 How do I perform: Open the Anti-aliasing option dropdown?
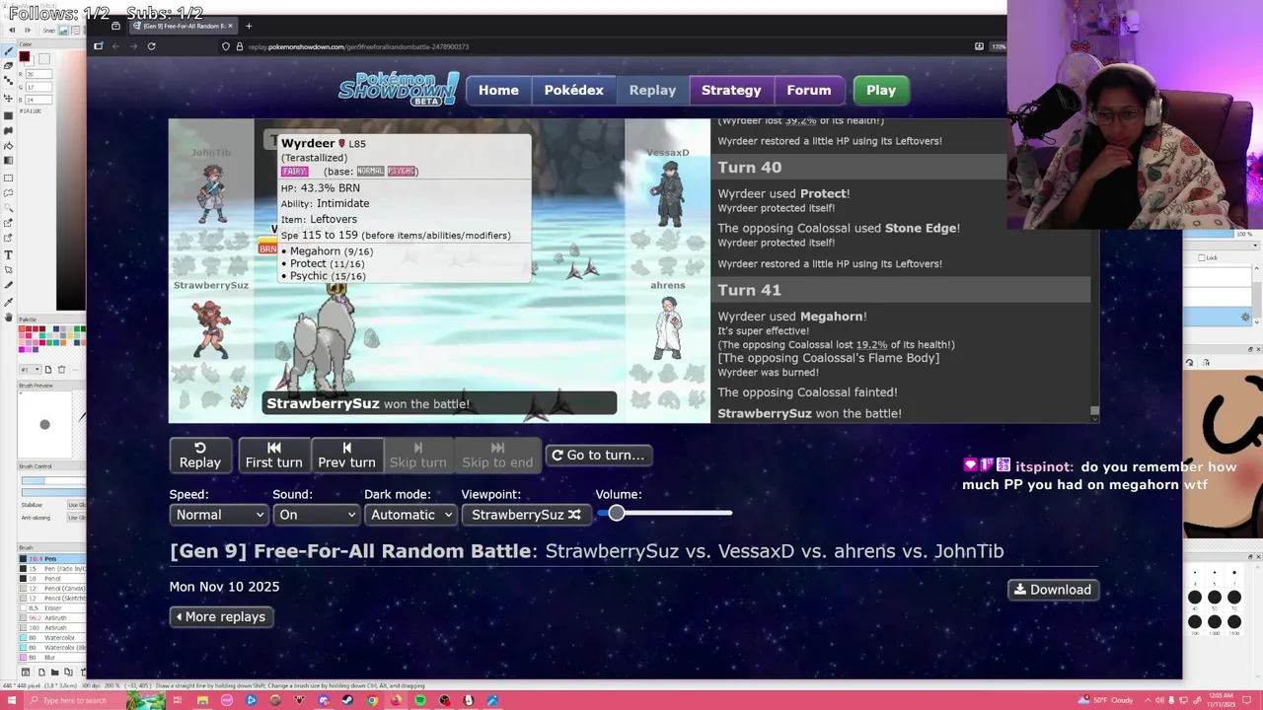point(76,517)
